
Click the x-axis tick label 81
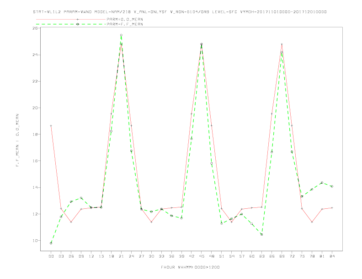tap(322, 256)
